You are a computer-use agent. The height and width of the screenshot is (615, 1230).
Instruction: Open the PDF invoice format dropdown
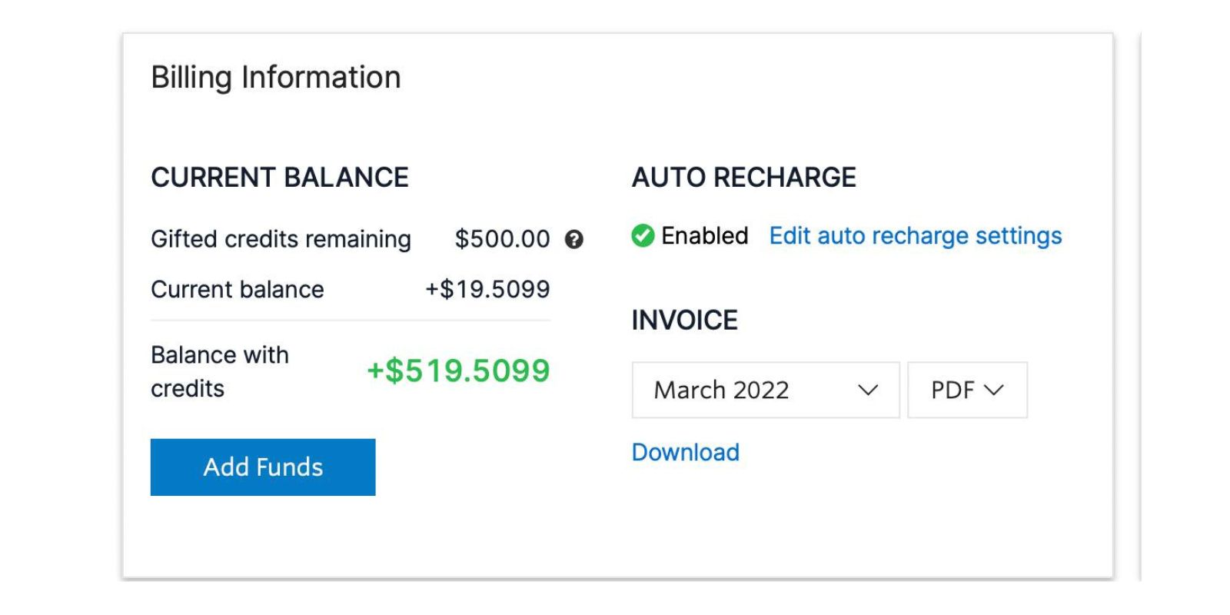967,391
